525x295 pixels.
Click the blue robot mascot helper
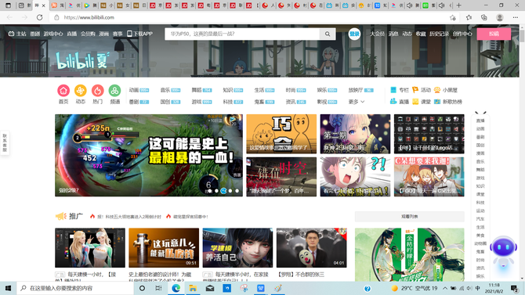503,251
